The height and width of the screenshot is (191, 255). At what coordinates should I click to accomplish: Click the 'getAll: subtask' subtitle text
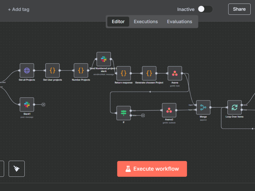(169, 123)
